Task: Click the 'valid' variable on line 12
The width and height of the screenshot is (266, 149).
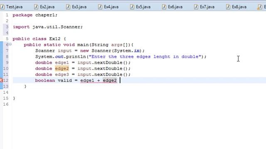Action: tap(65, 80)
